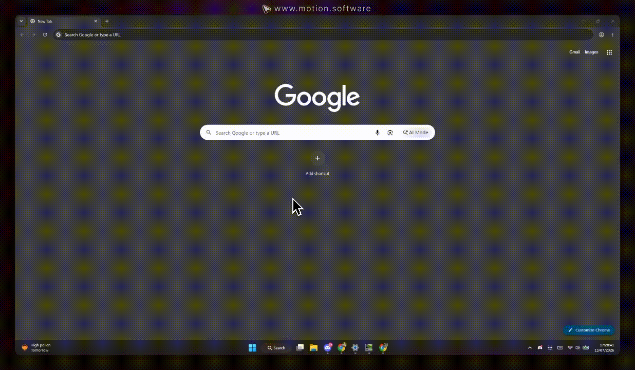
Task: Click the red tray app icon
Action: (x=540, y=348)
